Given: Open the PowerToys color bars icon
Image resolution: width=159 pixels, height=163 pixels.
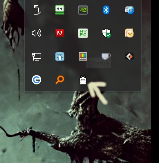Looking at the screenshot, I should point(83,56).
